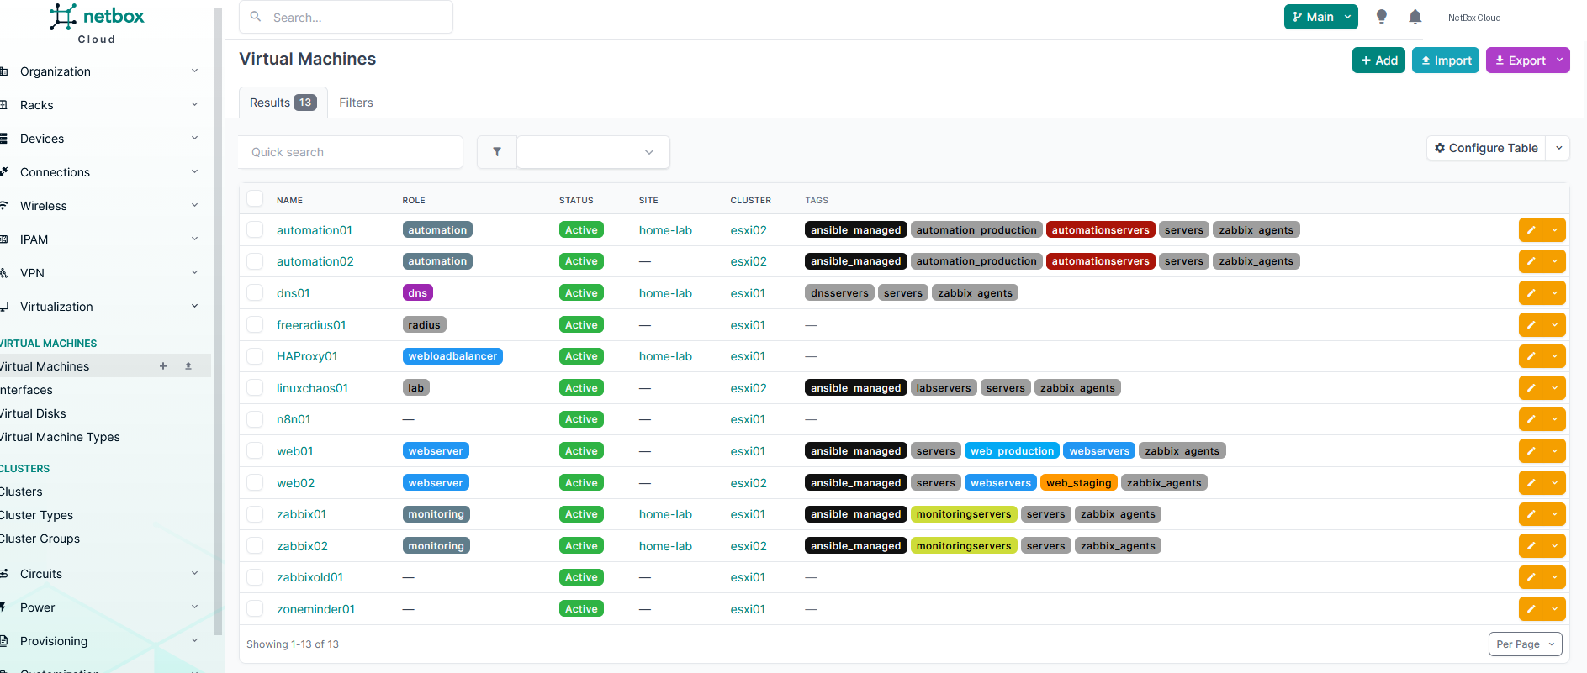Click the import icon beside Virtual Machines
The image size is (1587, 673).
pos(188,366)
